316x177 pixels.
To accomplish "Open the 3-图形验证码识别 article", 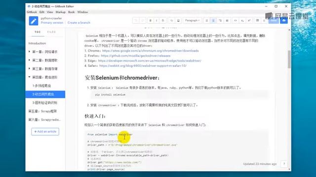I will click(x=45, y=103).
